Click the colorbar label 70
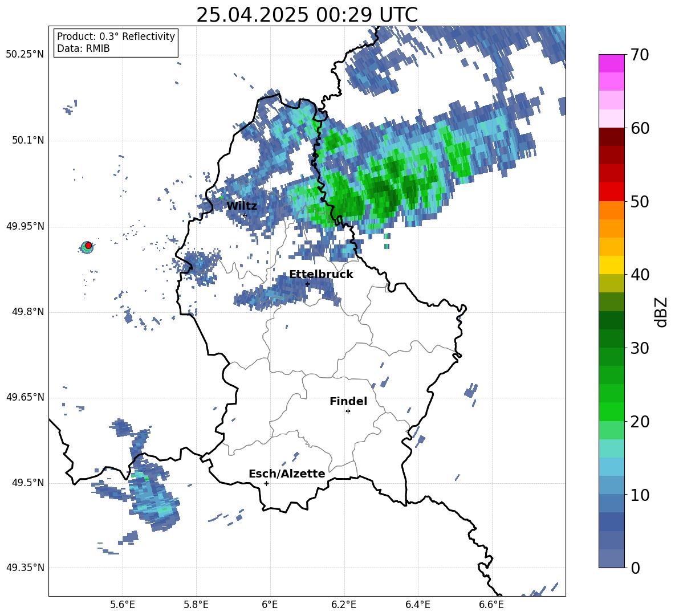 pos(640,55)
